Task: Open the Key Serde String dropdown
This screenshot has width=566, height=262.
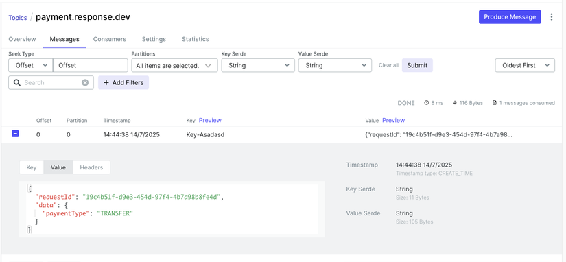Action: coord(258,65)
